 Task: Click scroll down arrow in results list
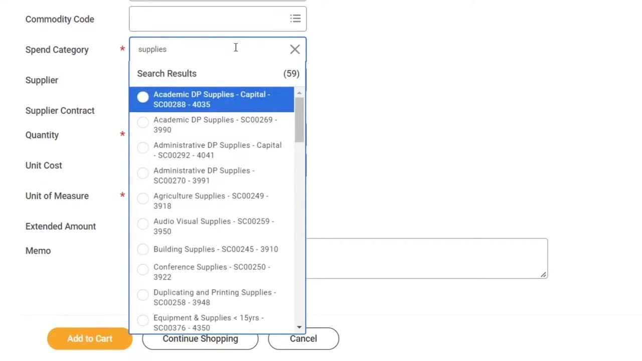pyautogui.click(x=299, y=327)
